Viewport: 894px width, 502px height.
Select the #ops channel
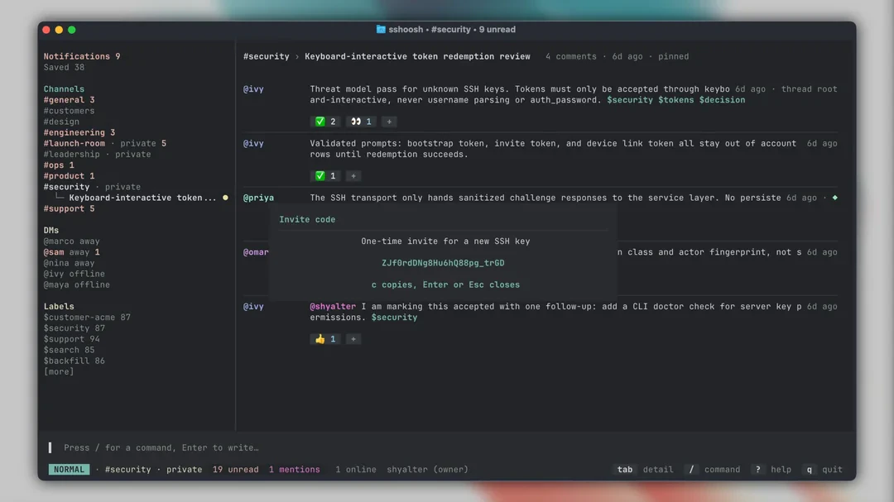pos(59,165)
